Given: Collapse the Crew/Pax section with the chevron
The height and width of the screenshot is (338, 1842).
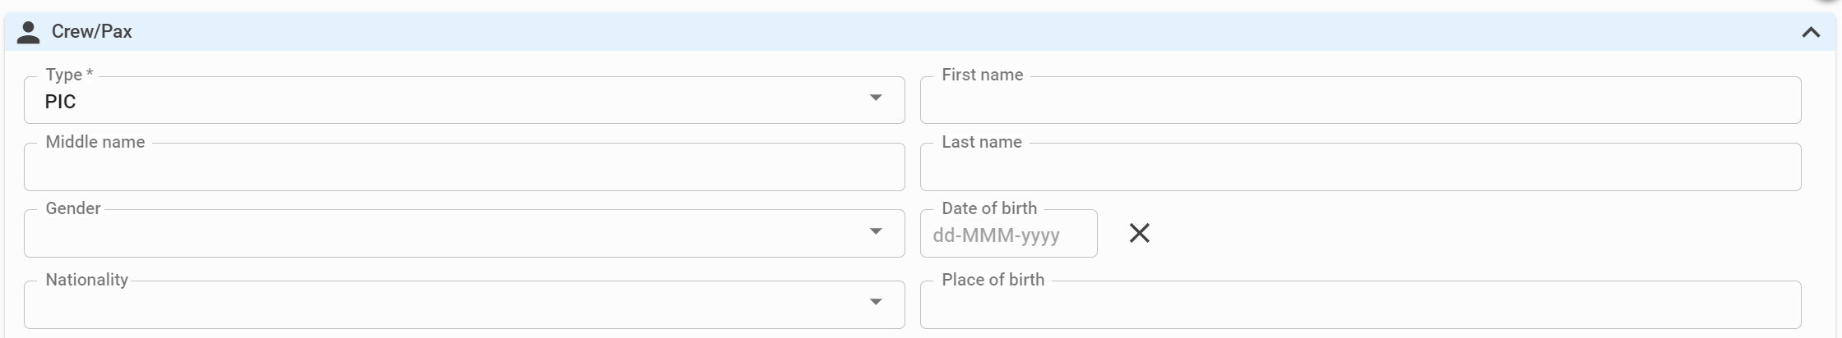Looking at the screenshot, I should pos(1811,33).
